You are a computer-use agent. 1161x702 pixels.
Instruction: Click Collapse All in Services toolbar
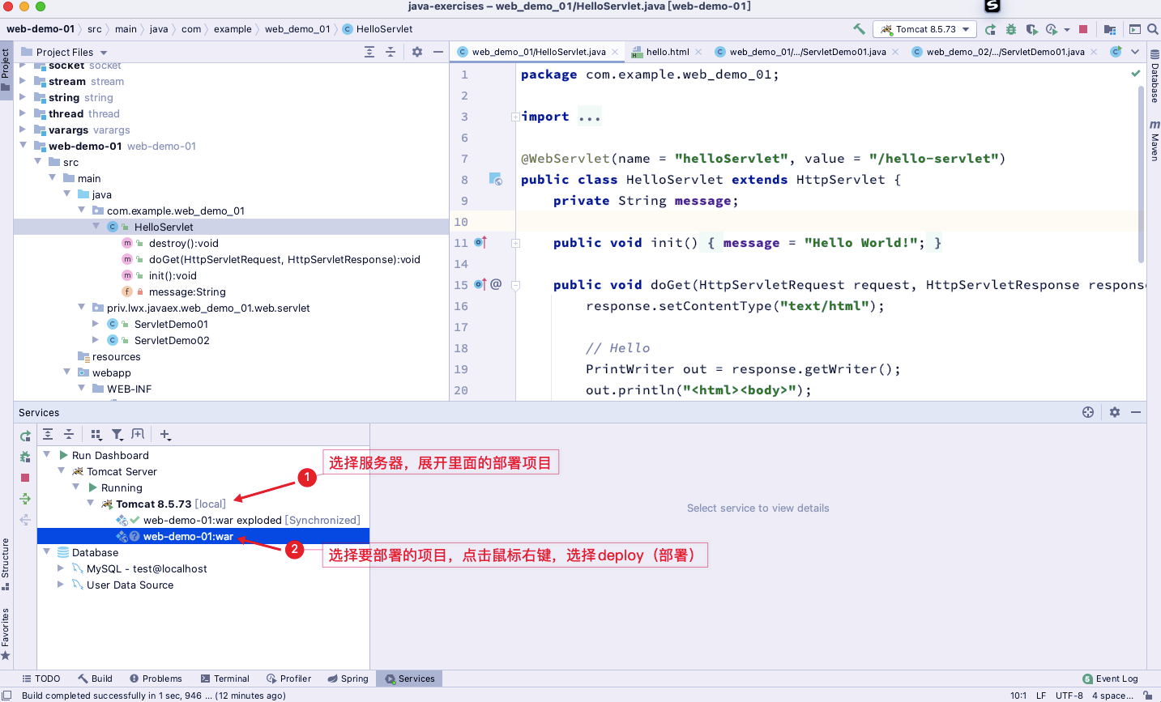click(69, 435)
